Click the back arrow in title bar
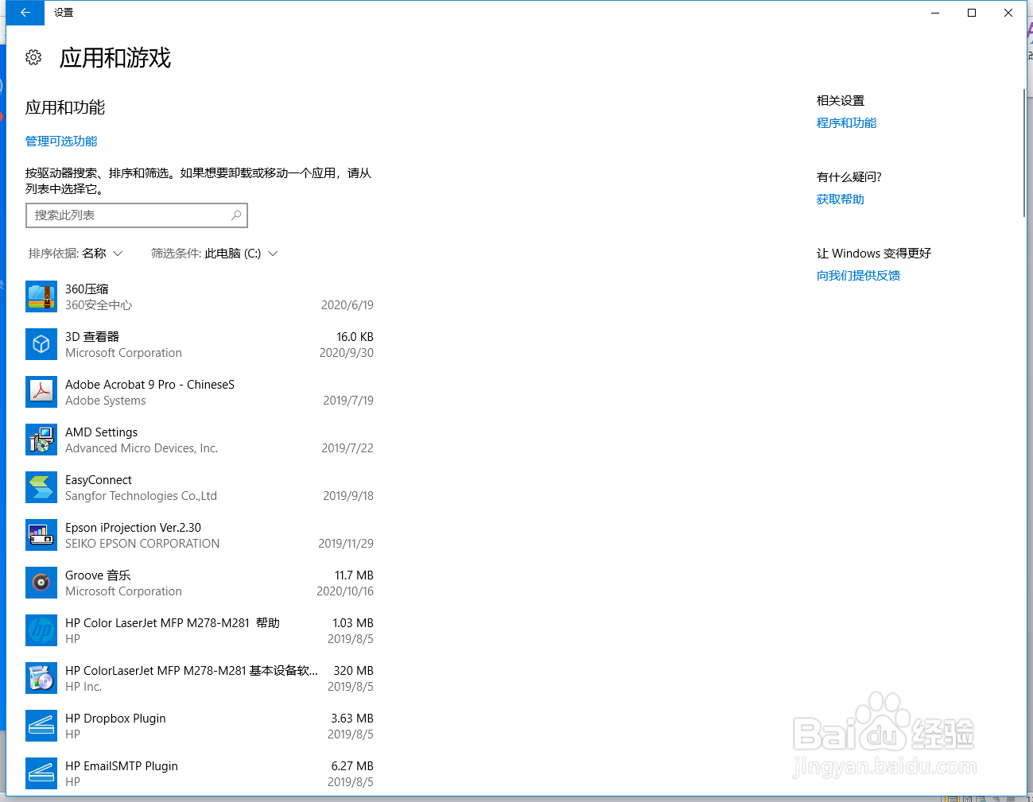 [x=25, y=13]
